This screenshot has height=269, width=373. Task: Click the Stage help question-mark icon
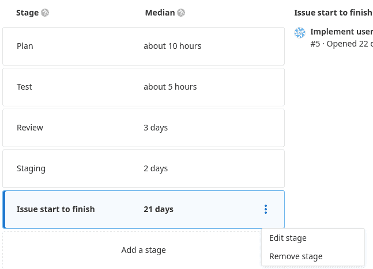tap(45, 13)
